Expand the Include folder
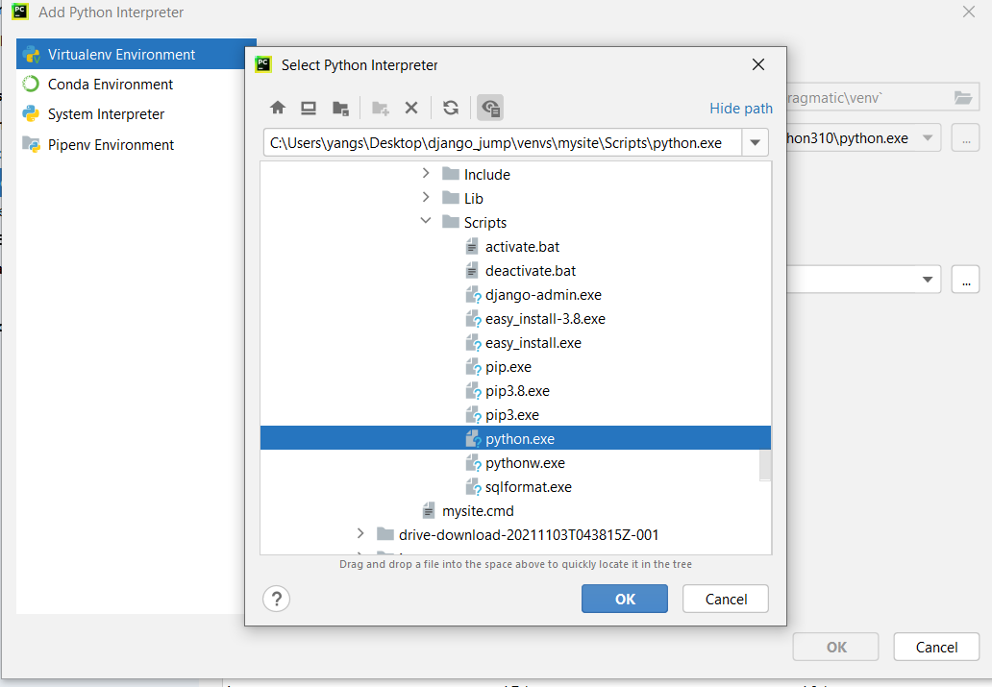Image resolution: width=992 pixels, height=687 pixels. pos(426,173)
